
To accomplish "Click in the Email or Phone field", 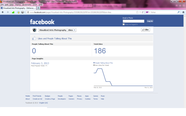I will [x=134, y=21].
